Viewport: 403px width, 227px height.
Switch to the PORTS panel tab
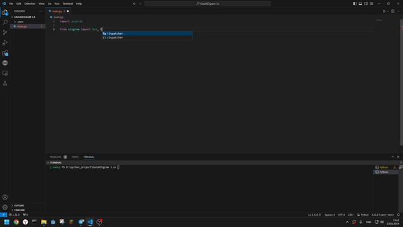(x=75, y=157)
